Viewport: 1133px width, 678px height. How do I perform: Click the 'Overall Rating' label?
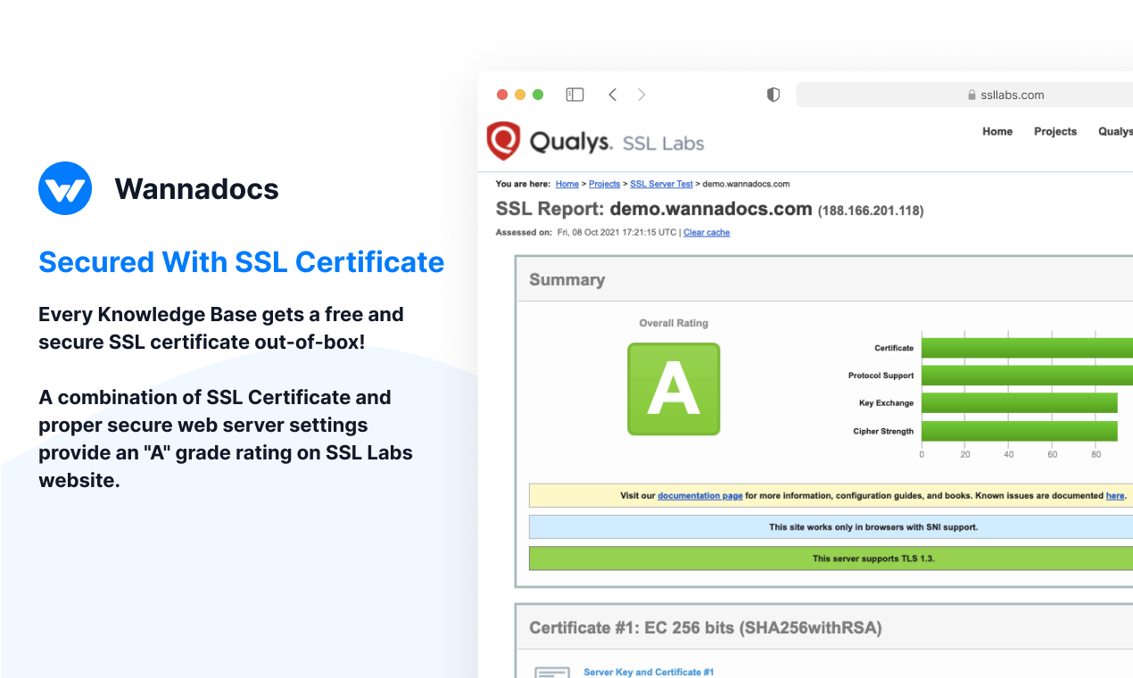tap(674, 323)
